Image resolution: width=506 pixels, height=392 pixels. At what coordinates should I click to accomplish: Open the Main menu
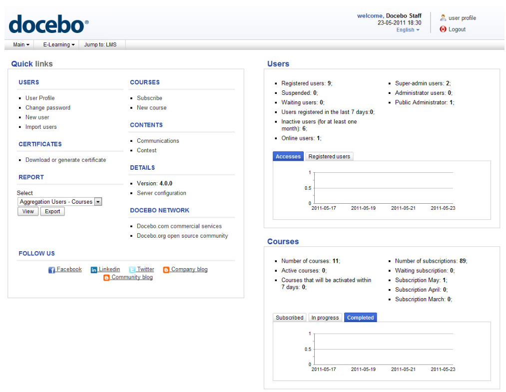click(21, 44)
